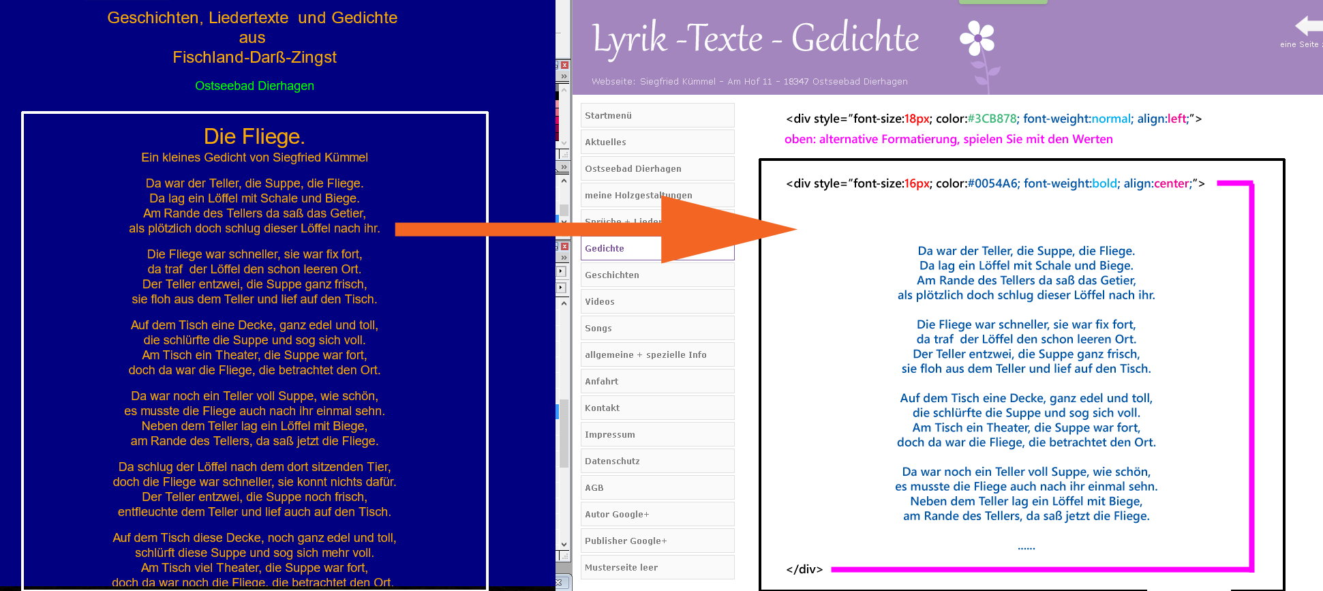Close the panel with the red X next to the Gedichte menu item
The image size is (1323, 591).
click(x=564, y=247)
